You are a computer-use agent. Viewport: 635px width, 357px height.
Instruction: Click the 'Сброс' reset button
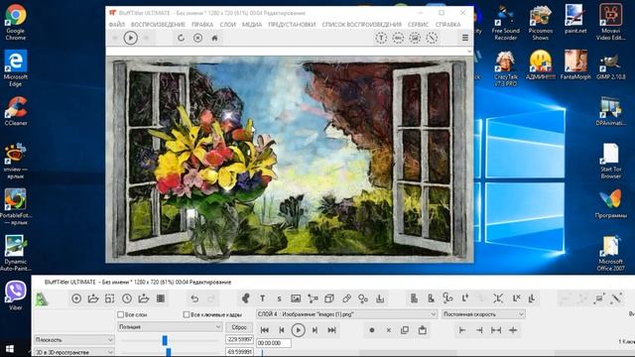tap(239, 327)
